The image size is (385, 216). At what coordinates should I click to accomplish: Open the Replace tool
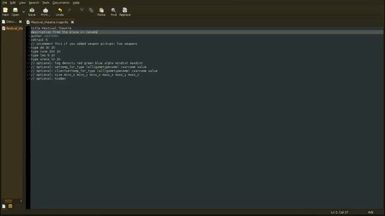(125, 11)
